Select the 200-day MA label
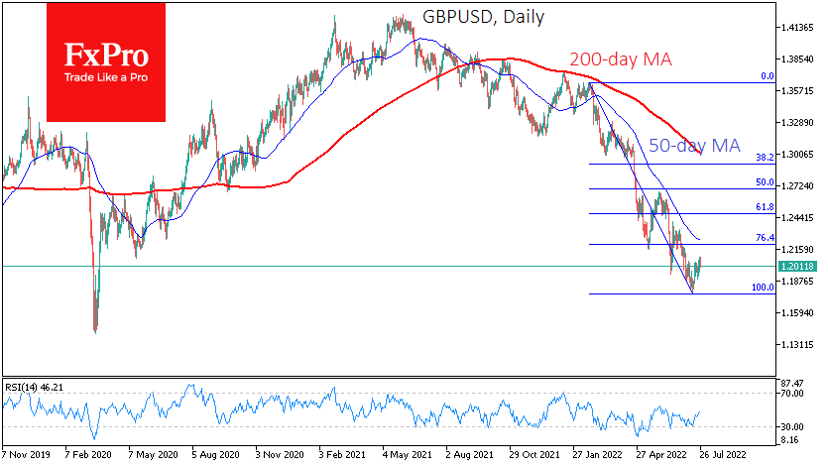The image size is (828, 466). [619, 59]
